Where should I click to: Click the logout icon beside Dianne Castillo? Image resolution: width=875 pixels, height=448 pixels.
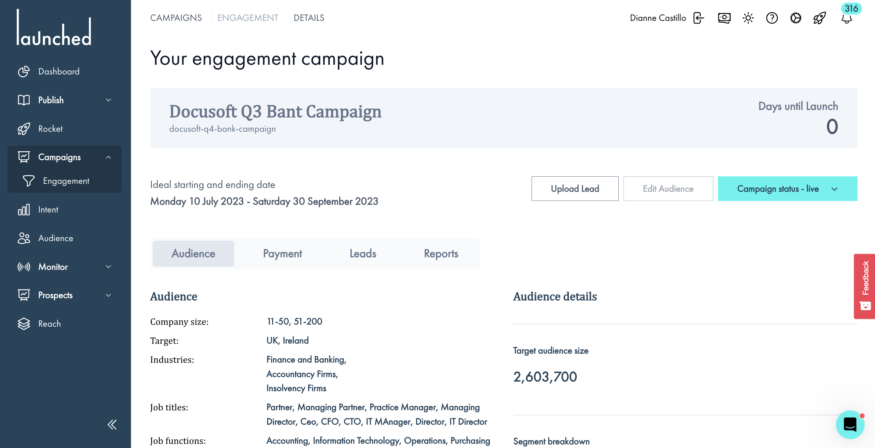tap(699, 18)
